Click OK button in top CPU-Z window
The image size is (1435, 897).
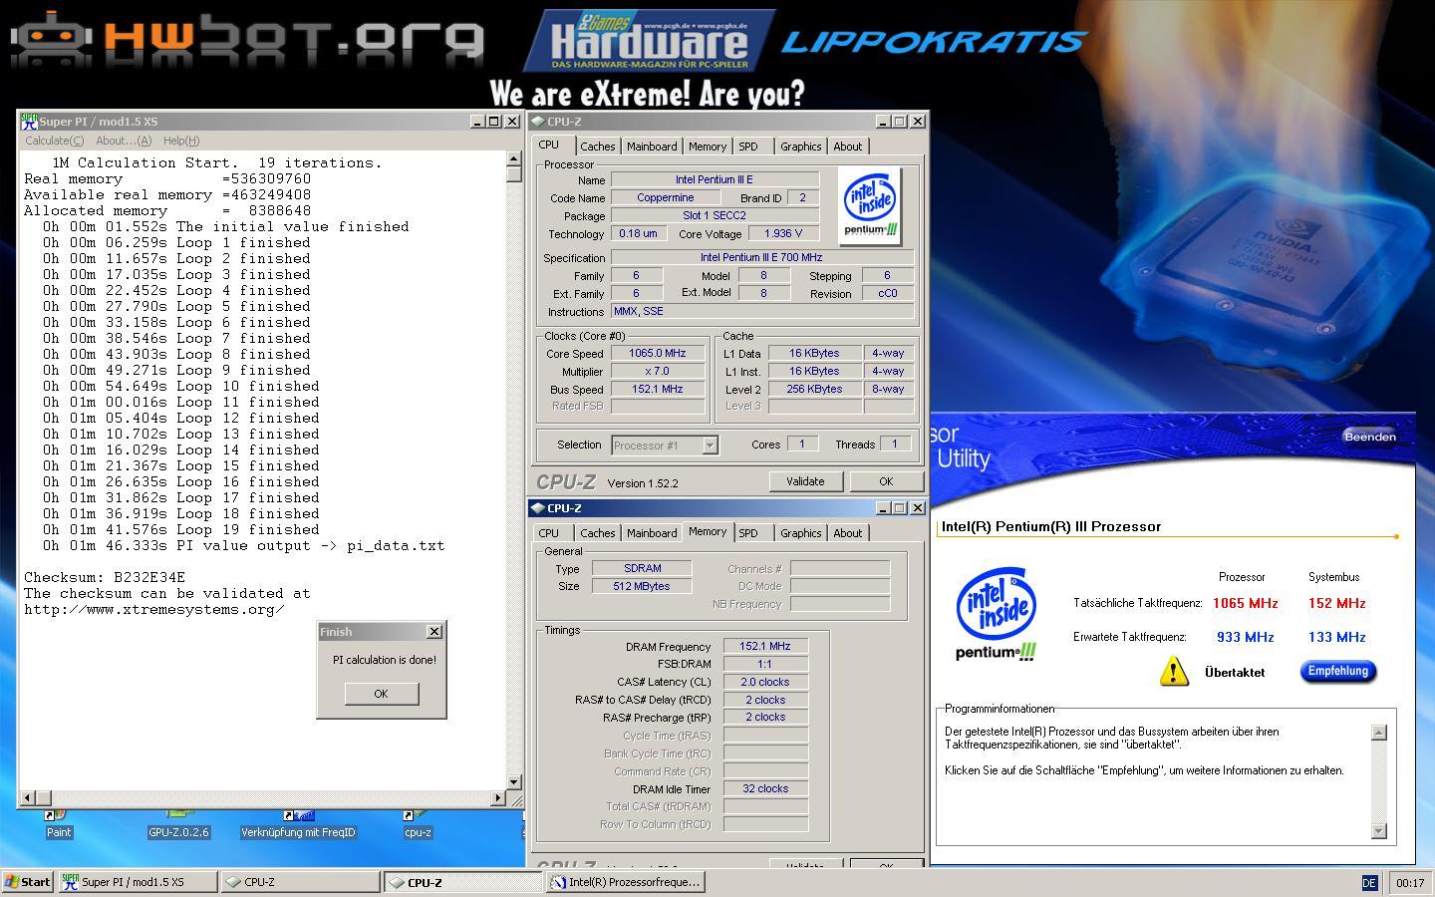click(x=886, y=481)
